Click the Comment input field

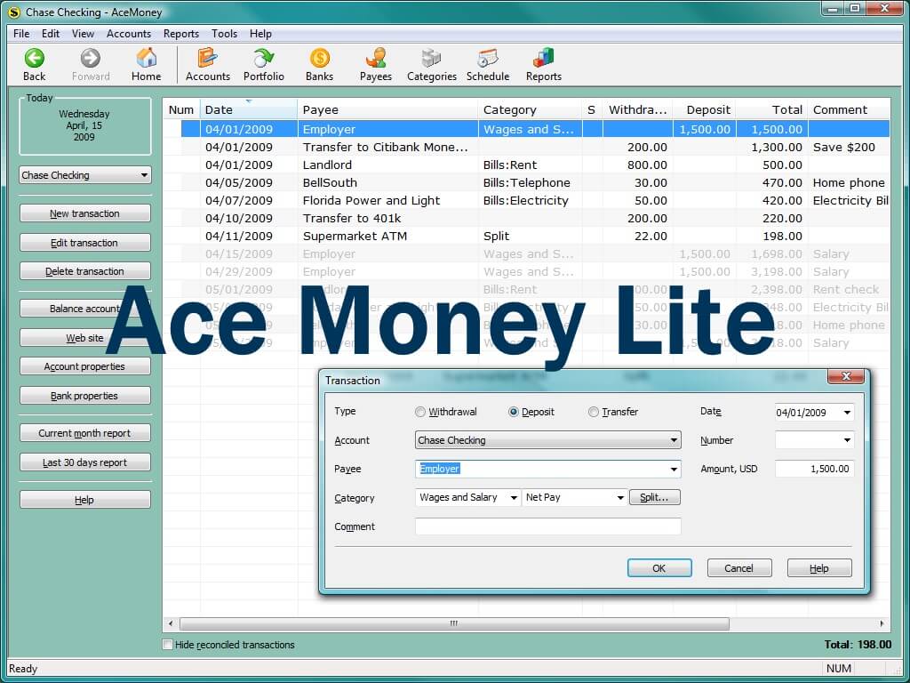click(x=547, y=526)
